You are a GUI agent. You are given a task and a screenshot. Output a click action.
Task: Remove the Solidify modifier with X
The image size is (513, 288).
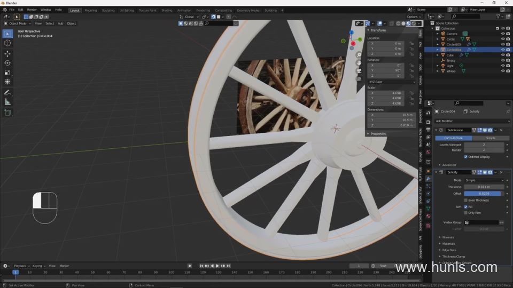pyautogui.click(x=501, y=172)
